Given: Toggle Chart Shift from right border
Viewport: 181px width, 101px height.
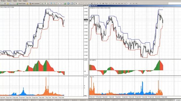Looking at the screenshot, I should [61, 4].
